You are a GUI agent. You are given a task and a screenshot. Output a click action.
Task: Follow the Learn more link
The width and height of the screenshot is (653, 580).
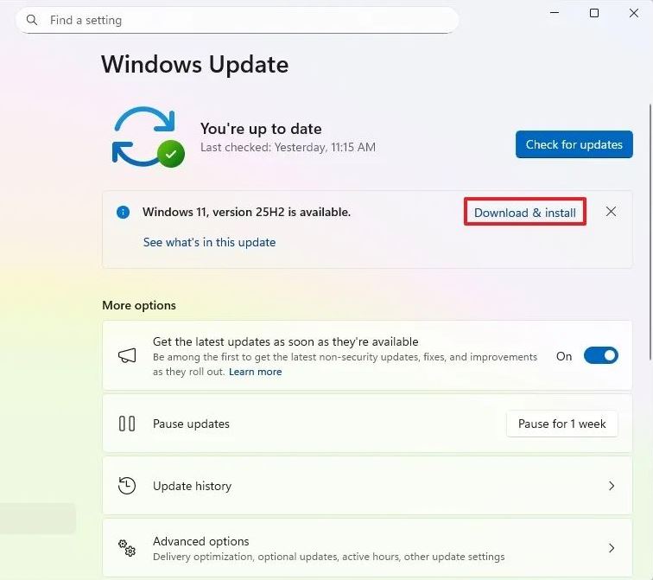pos(255,372)
